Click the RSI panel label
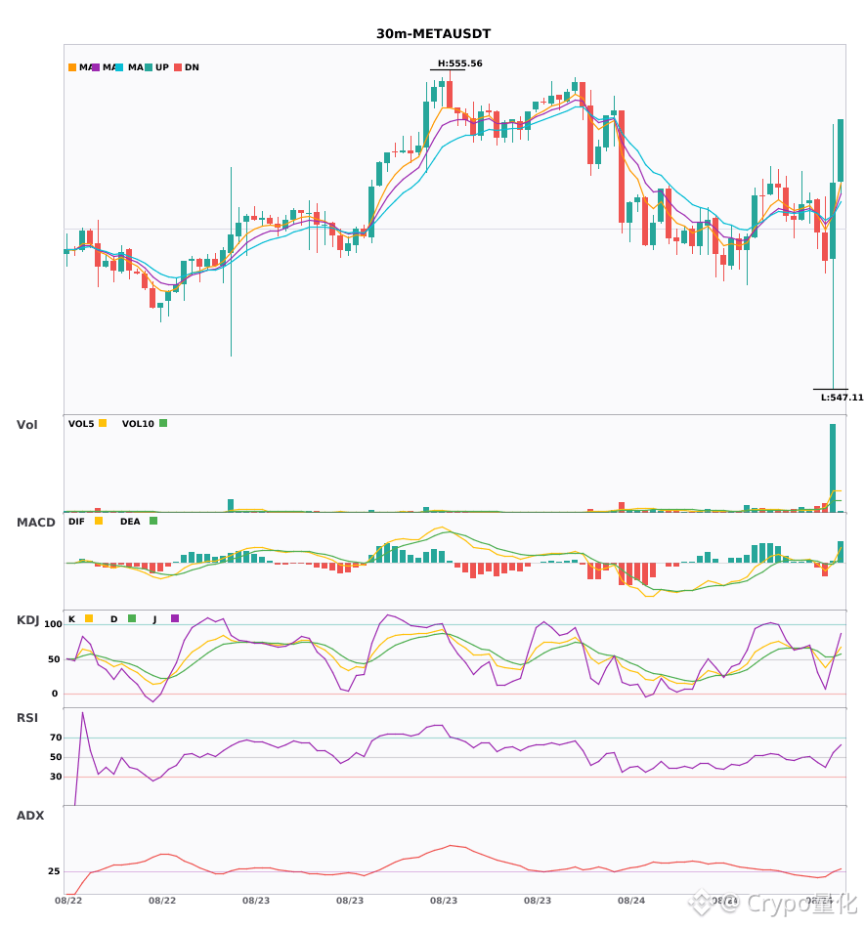 coord(27,718)
